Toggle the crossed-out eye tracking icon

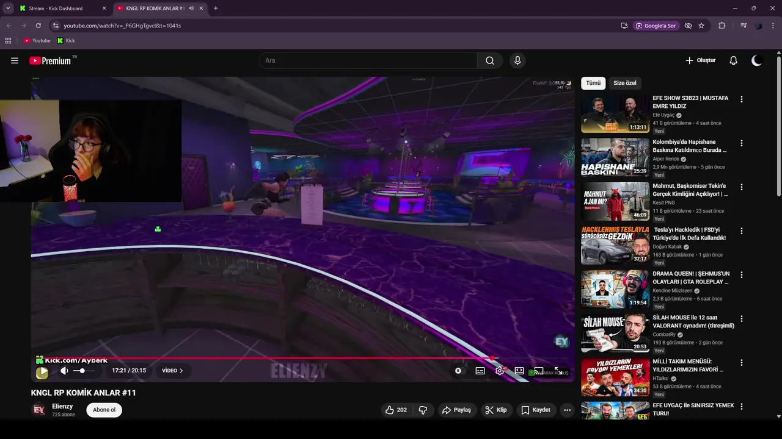(689, 26)
